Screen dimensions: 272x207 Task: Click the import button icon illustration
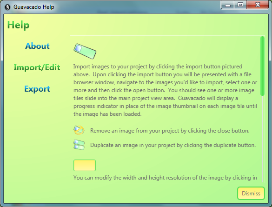pyautogui.click(x=85, y=51)
